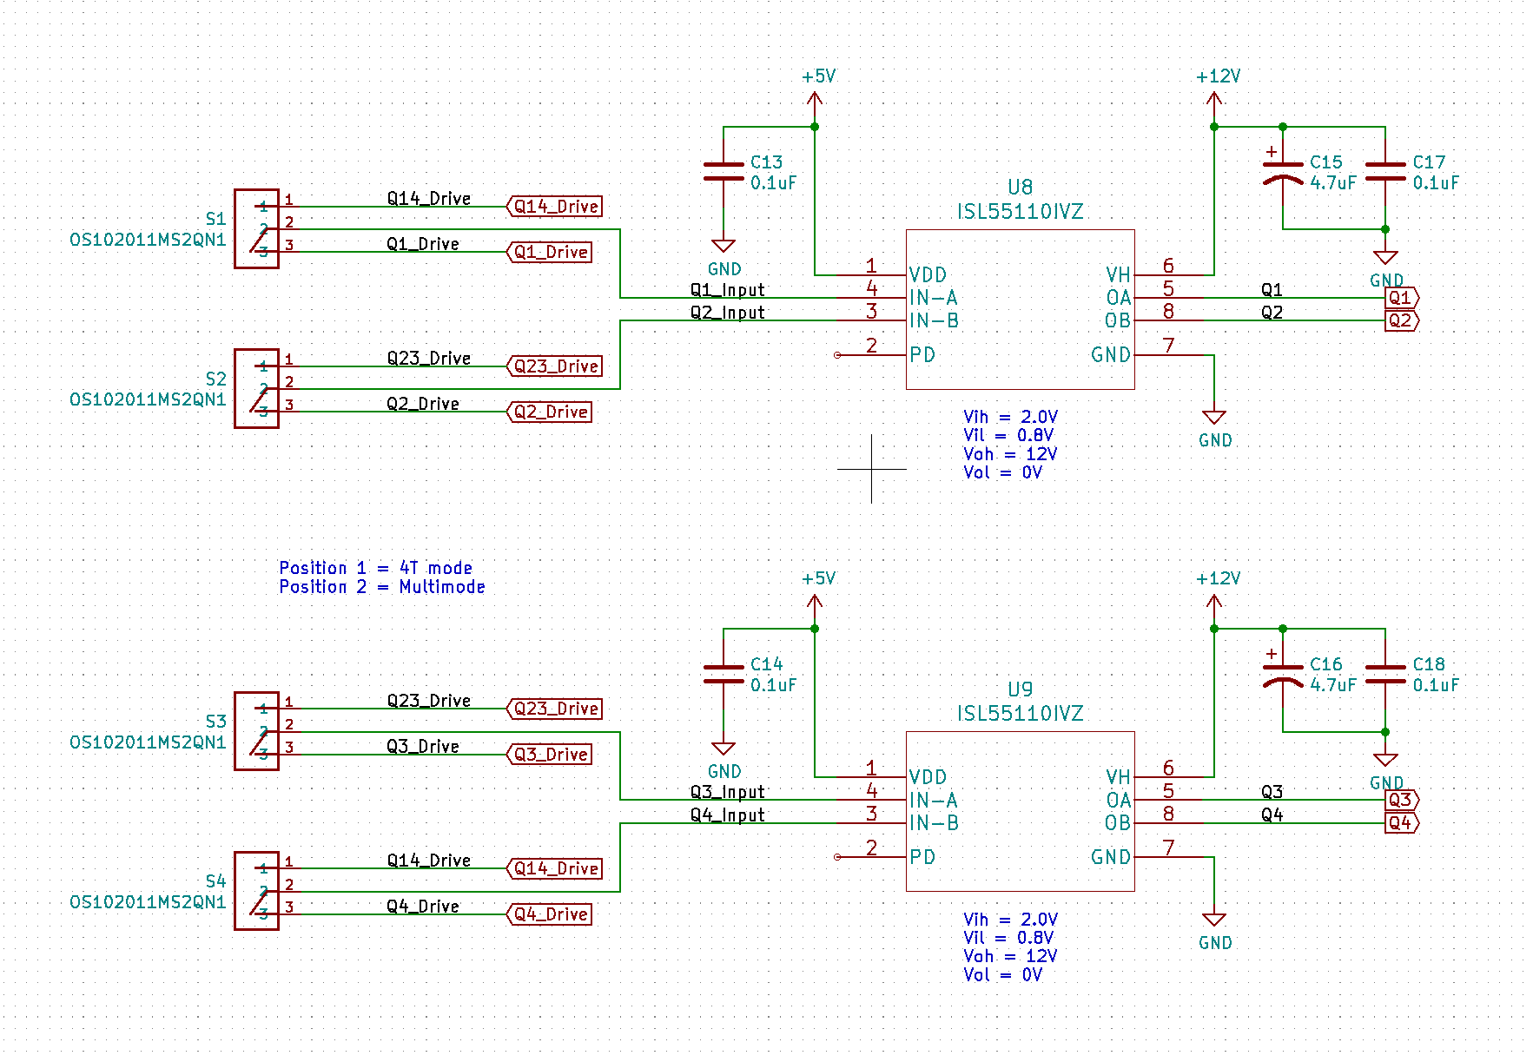
Task: Click the C14 capacitor symbol
Action: (x=724, y=674)
